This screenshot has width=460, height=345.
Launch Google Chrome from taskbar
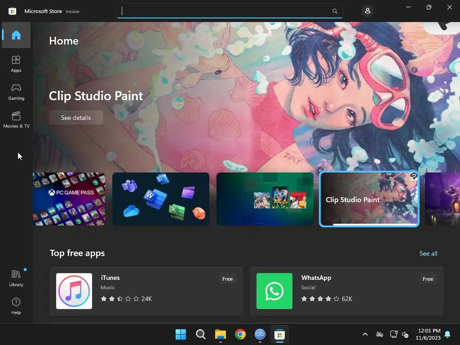coord(240,334)
